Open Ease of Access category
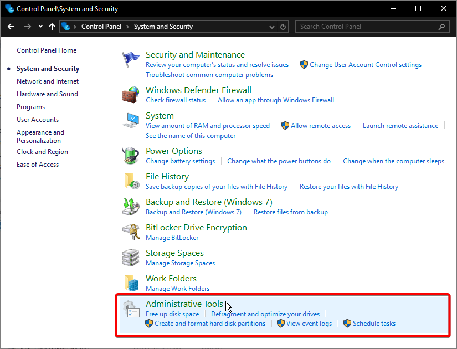Viewport: 457px width, 349px height. [x=38, y=165]
